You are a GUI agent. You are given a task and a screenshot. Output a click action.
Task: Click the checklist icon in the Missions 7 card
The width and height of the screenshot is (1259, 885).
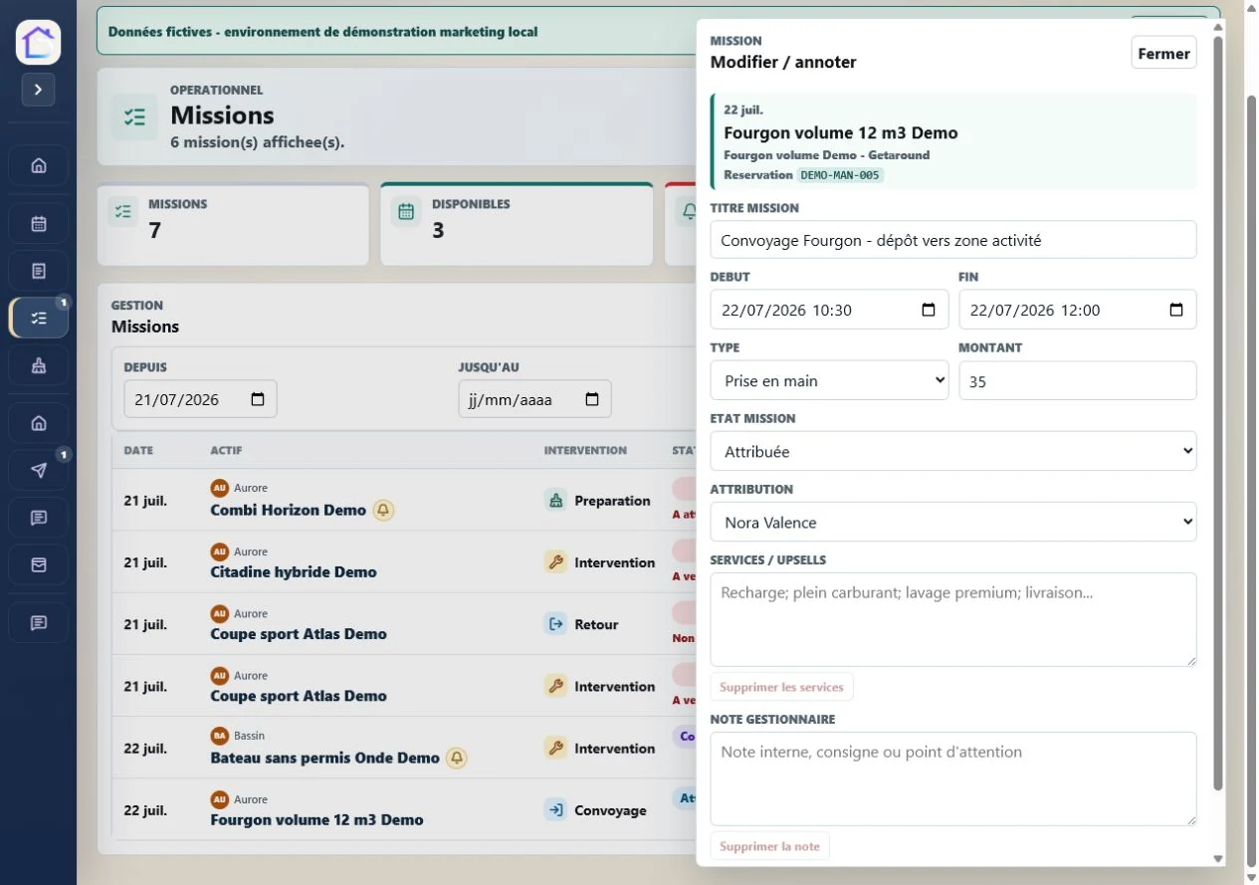(x=123, y=211)
